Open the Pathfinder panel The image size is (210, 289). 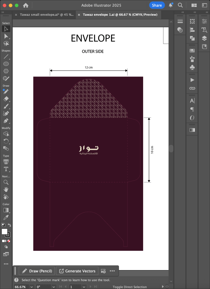192,38
